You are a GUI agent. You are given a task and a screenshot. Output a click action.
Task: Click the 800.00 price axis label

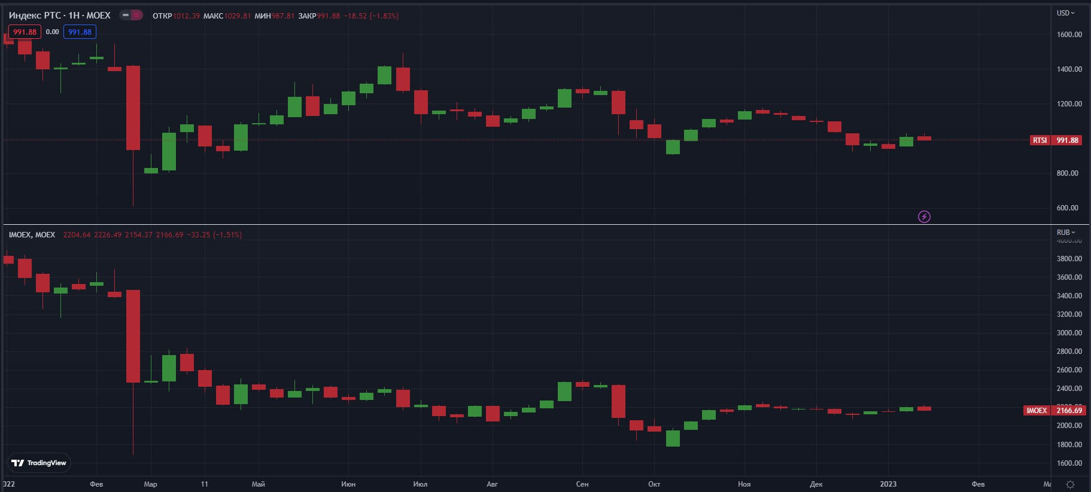pyautogui.click(x=1068, y=173)
